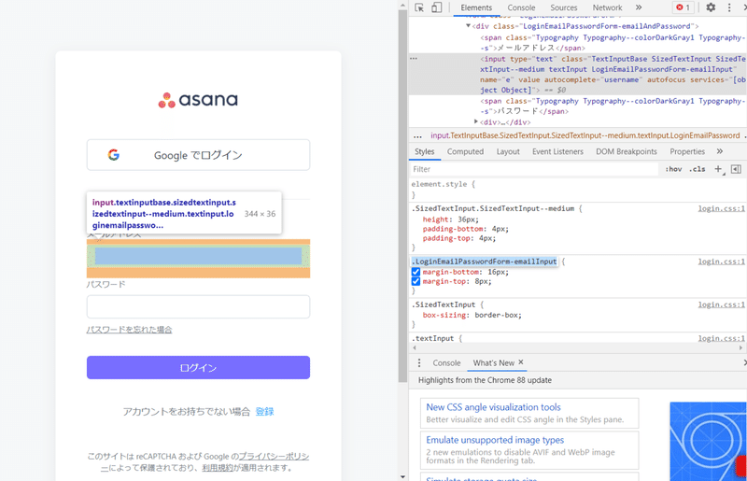Uncheck the margin-top property checkbox
The image size is (747, 481).
tap(416, 281)
